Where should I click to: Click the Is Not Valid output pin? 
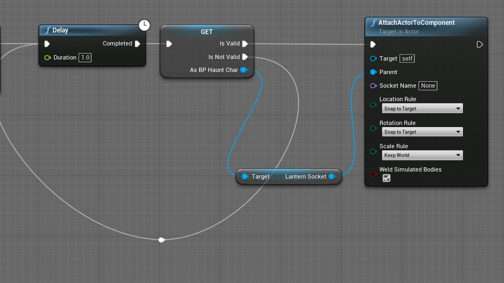click(245, 57)
